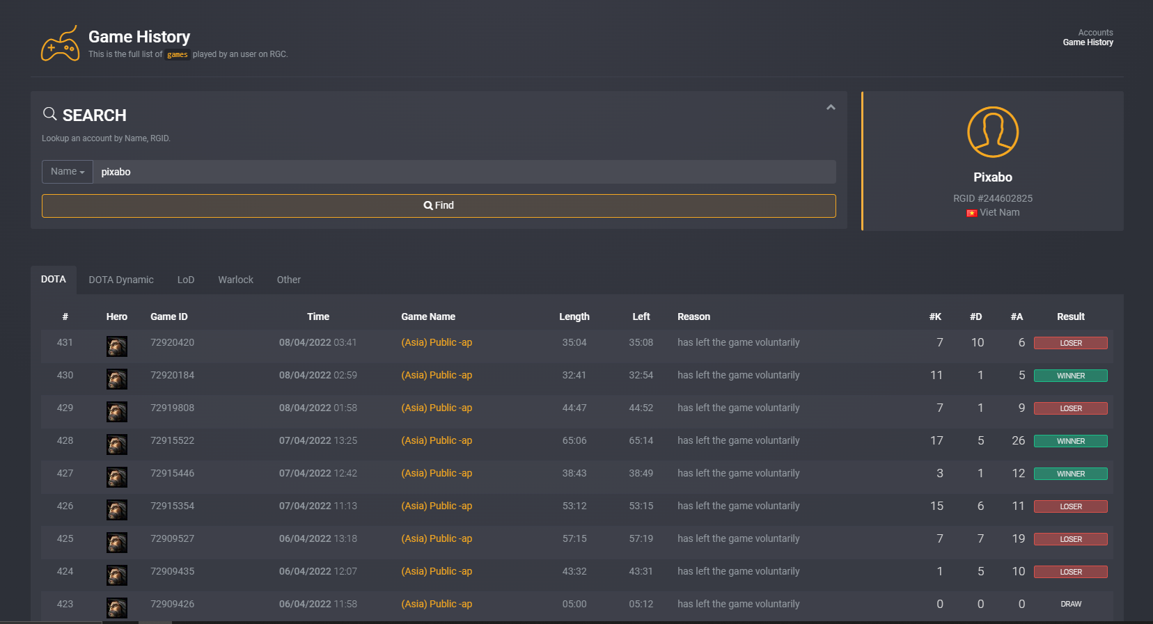Click the WINNER badge for game 72920184

(x=1071, y=376)
